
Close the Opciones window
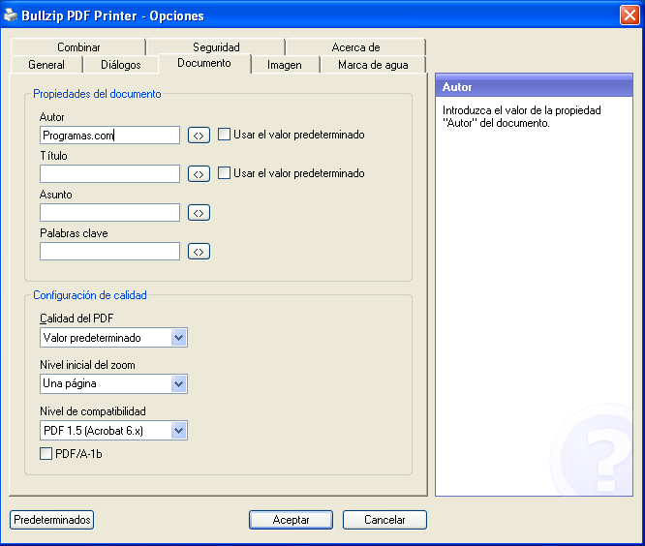coord(630,15)
